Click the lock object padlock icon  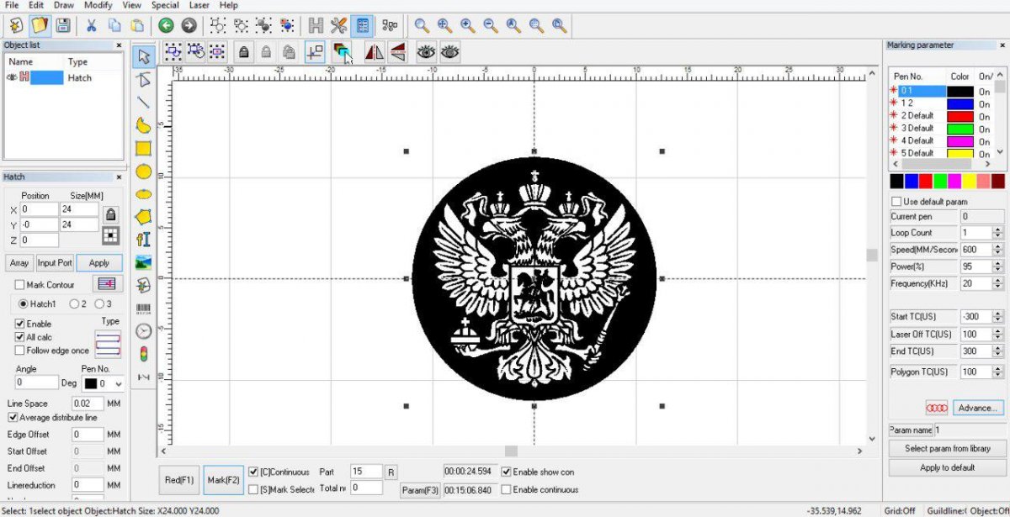(244, 52)
